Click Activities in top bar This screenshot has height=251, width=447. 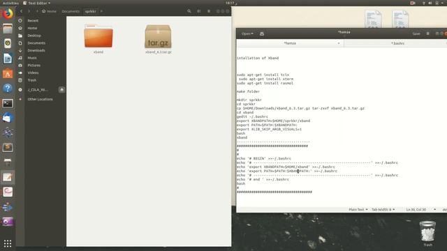tap(10, 3)
